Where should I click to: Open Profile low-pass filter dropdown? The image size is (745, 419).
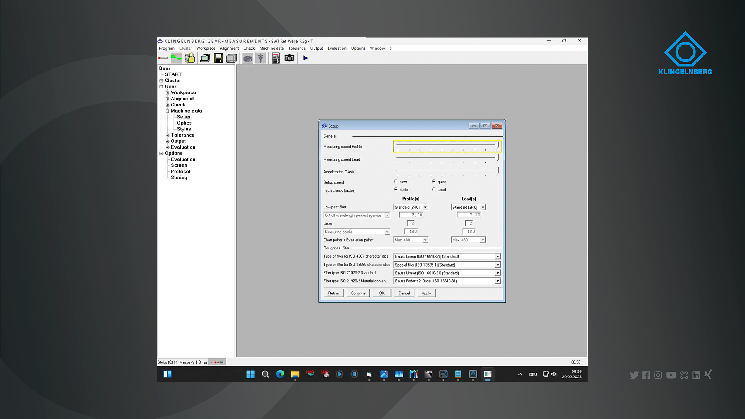point(425,207)
